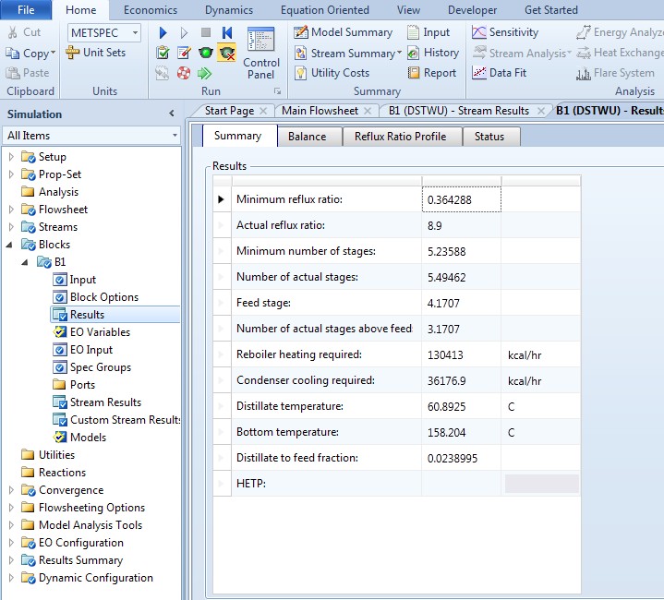Switch to the Reflux Ratio Profile tab
664x600 pixels.
400,136
